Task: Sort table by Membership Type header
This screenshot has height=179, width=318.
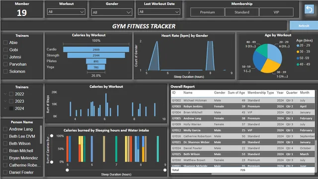Action: [260, 92]
